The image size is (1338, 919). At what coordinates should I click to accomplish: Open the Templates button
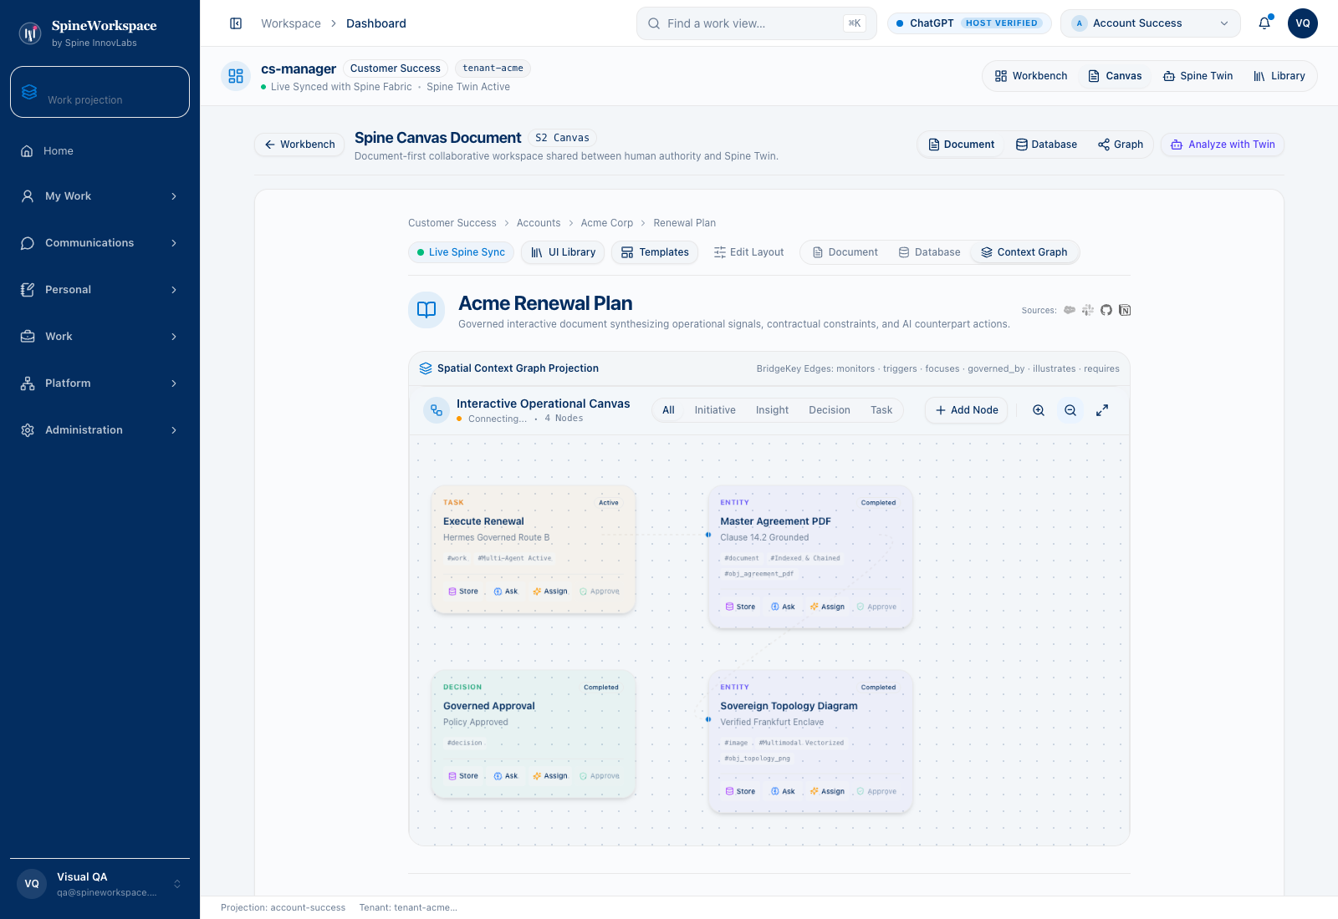[x=655, y=252]
